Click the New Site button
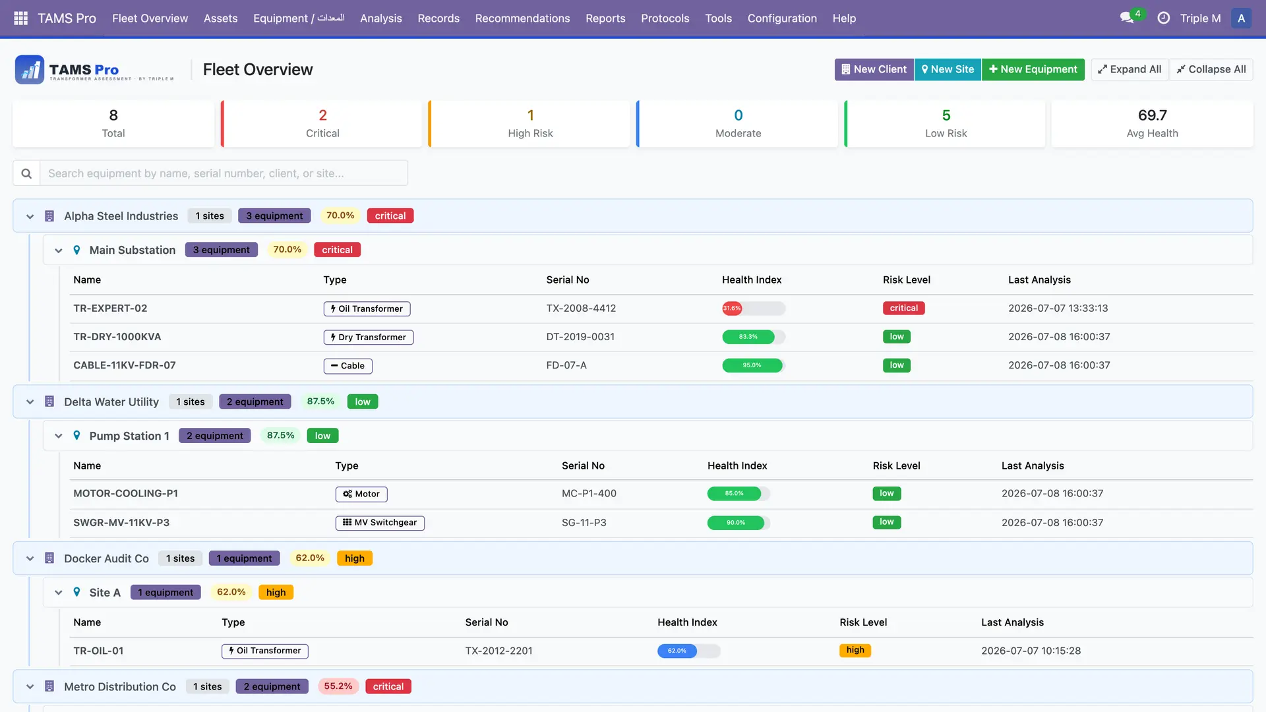Viewport: 1266px width, 712px height. (x=948, y=69)
